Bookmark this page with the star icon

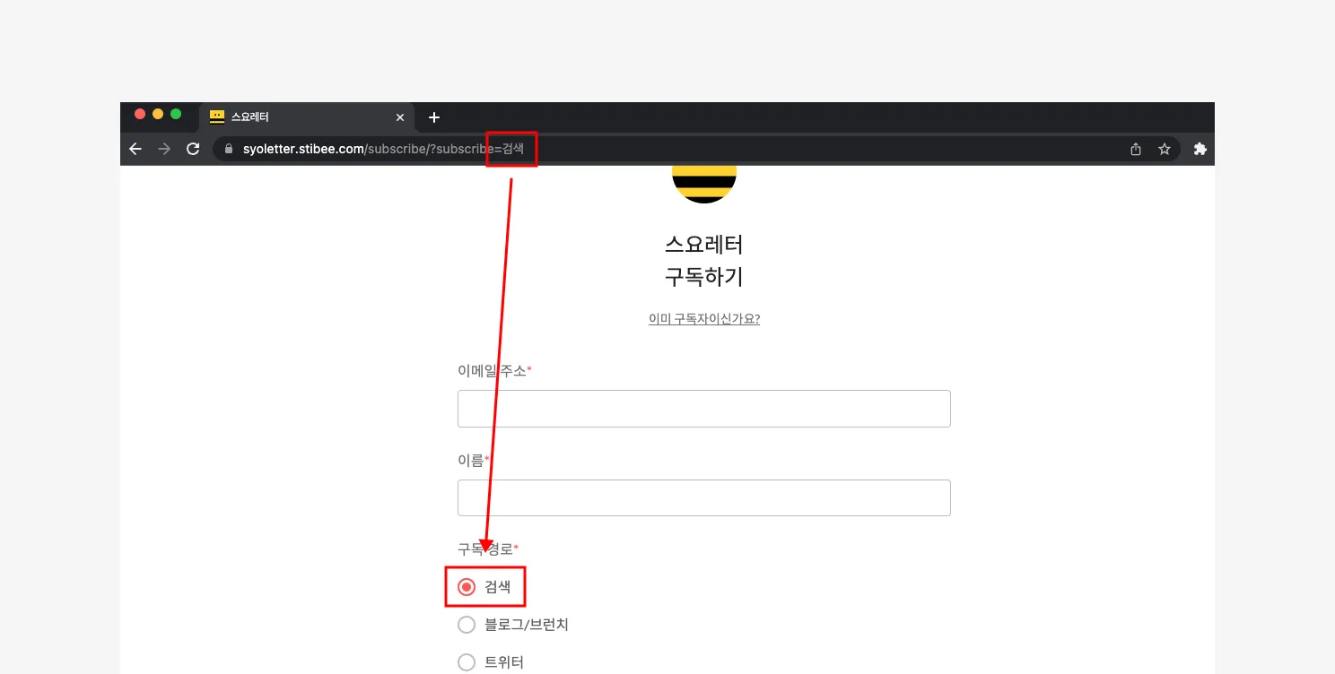click(1165, 149)
